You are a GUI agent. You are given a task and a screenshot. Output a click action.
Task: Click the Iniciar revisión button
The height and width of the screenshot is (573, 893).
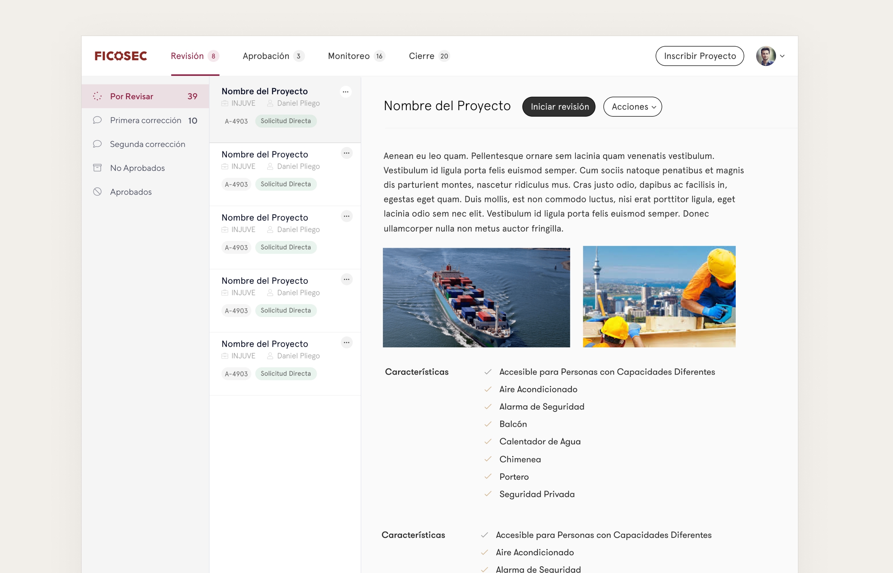558,107
